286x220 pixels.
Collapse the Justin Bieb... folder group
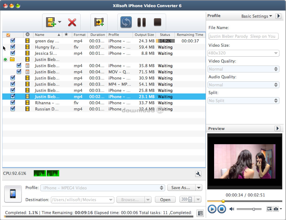coord(5,59)
